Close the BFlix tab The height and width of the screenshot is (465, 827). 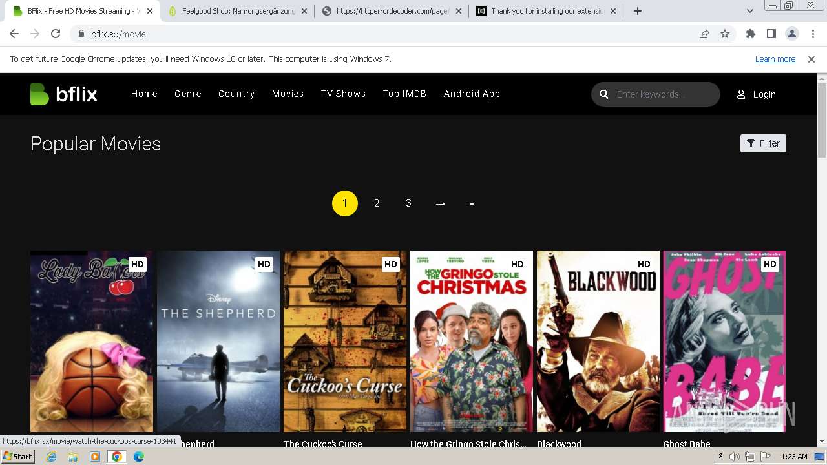[x=150, y=11]
